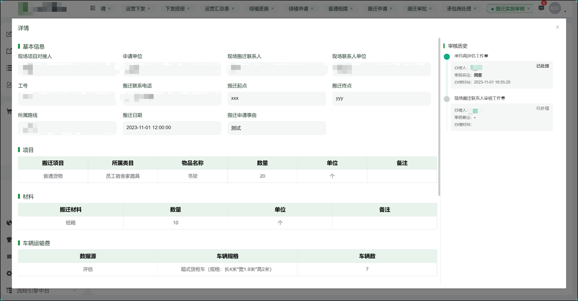
Task: Select the top edit/compose icon in sidebar
Action: point(9,33)
